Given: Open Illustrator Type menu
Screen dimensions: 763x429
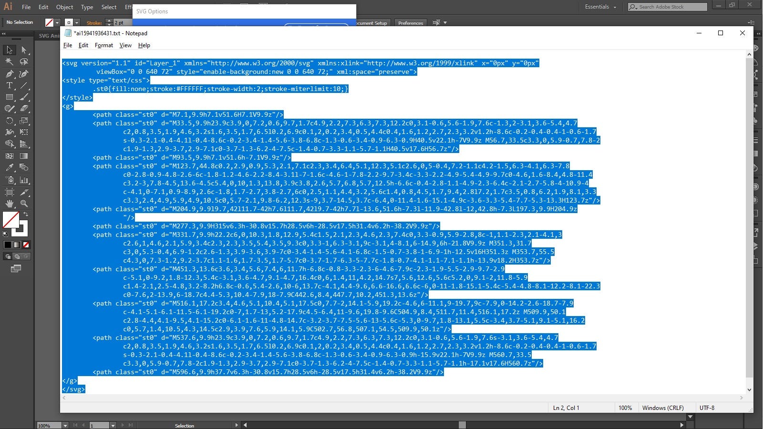Looking at the screenshot, I should pyautogui.click(x=87, y=7).
